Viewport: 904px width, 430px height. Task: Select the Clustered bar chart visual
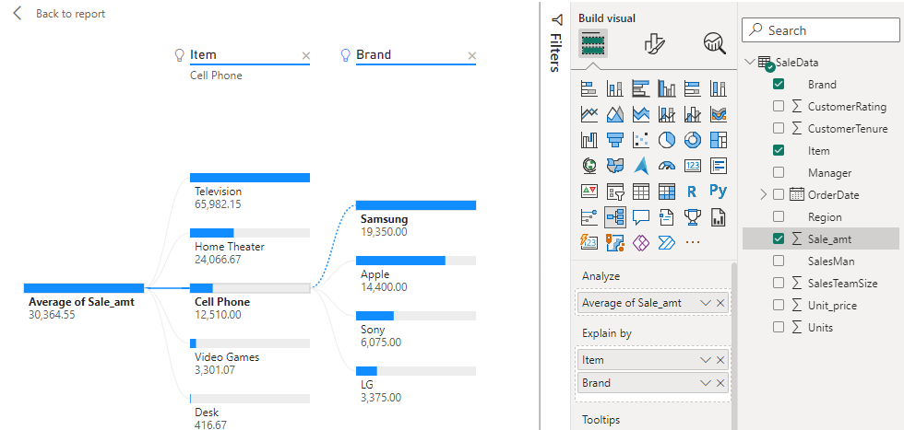tap(641, 88)
